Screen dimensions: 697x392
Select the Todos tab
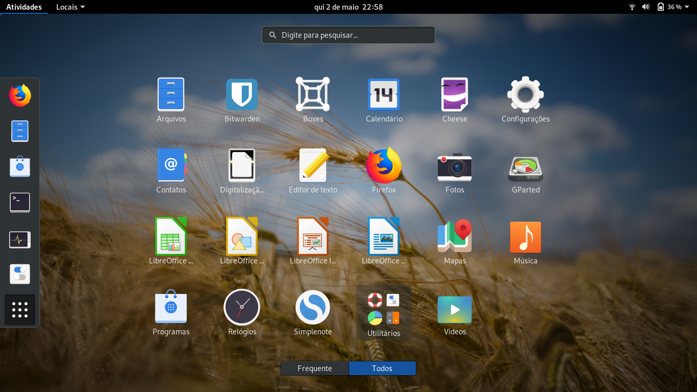click(382, 369)
